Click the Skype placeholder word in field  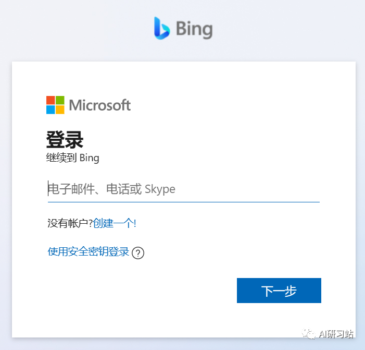[x=160, y=189]
